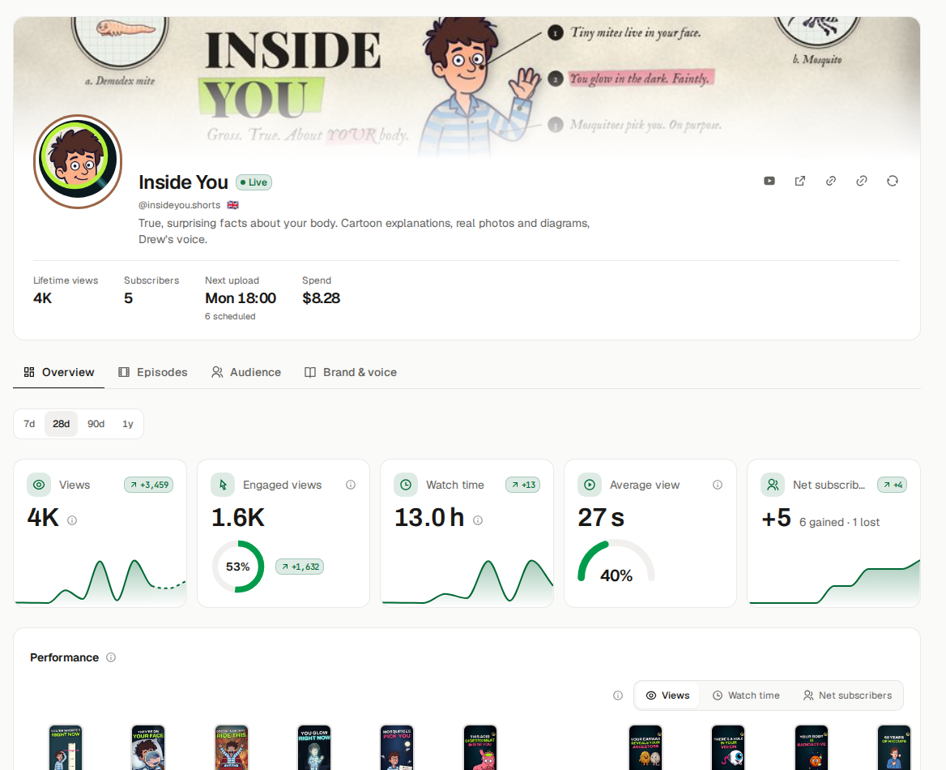Screen dimensions: 946x770
Task: Select the 7d time range
Action: click(29, 424)
